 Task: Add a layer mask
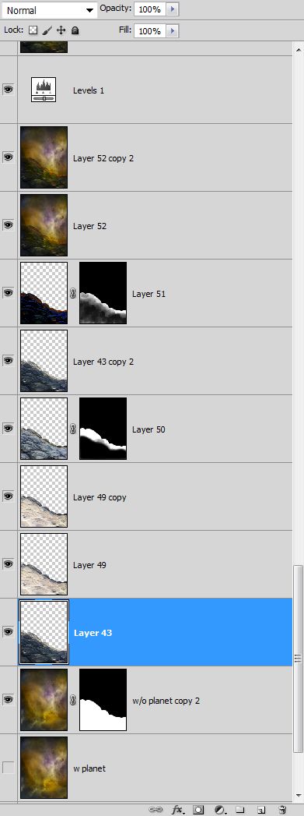[198, 809]
